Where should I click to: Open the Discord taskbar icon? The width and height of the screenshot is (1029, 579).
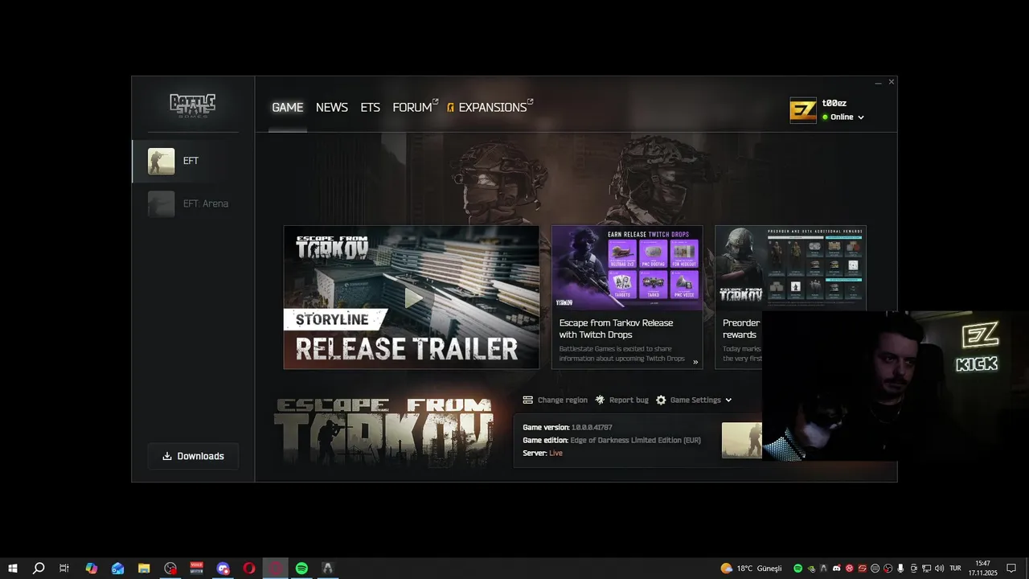[223, 569]
